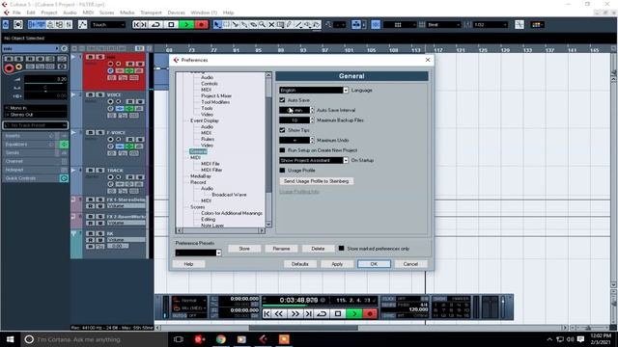
Task: Open the Language dropdown
Action: tap(314, 90)
